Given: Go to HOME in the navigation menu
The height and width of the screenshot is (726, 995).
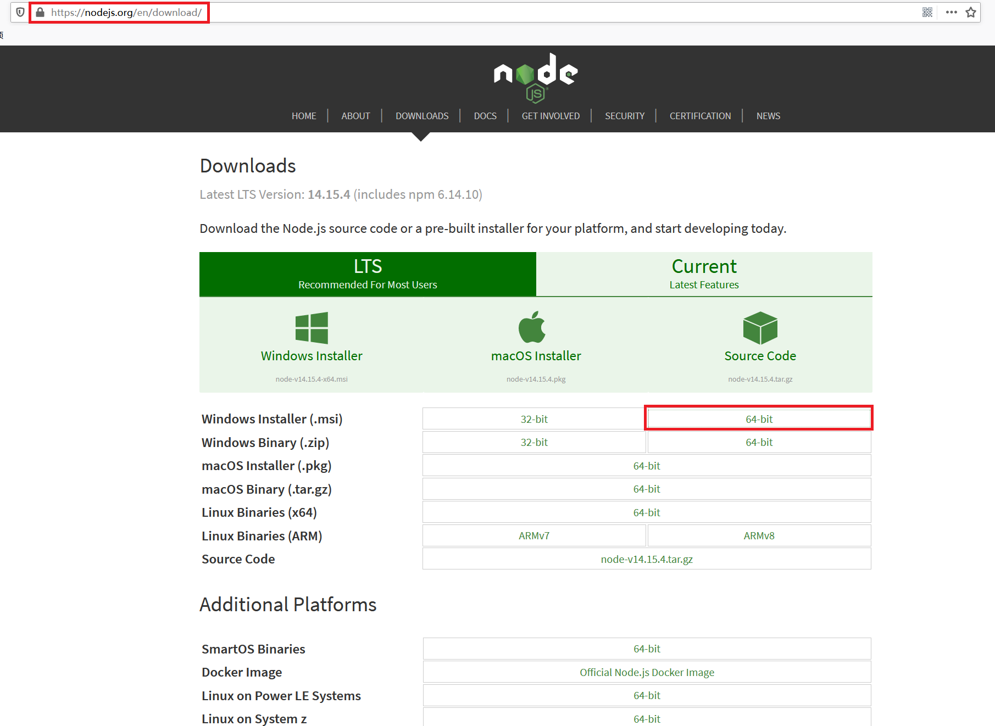Looking at the screenshot, I should point(304,116).
